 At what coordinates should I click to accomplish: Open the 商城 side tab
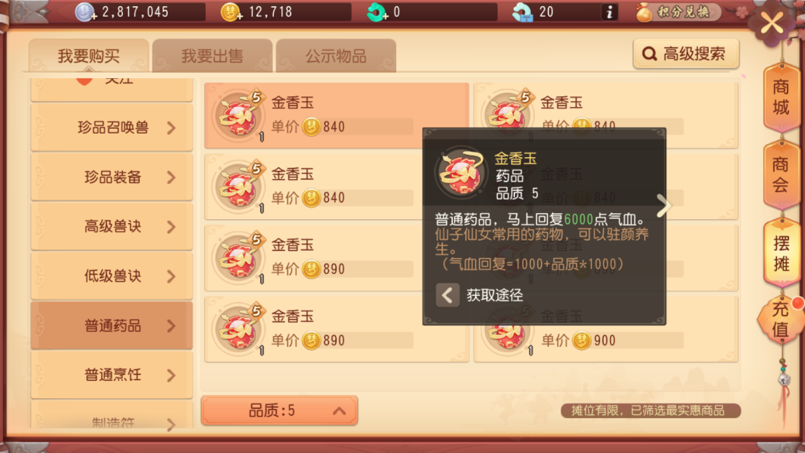point(781,97)
